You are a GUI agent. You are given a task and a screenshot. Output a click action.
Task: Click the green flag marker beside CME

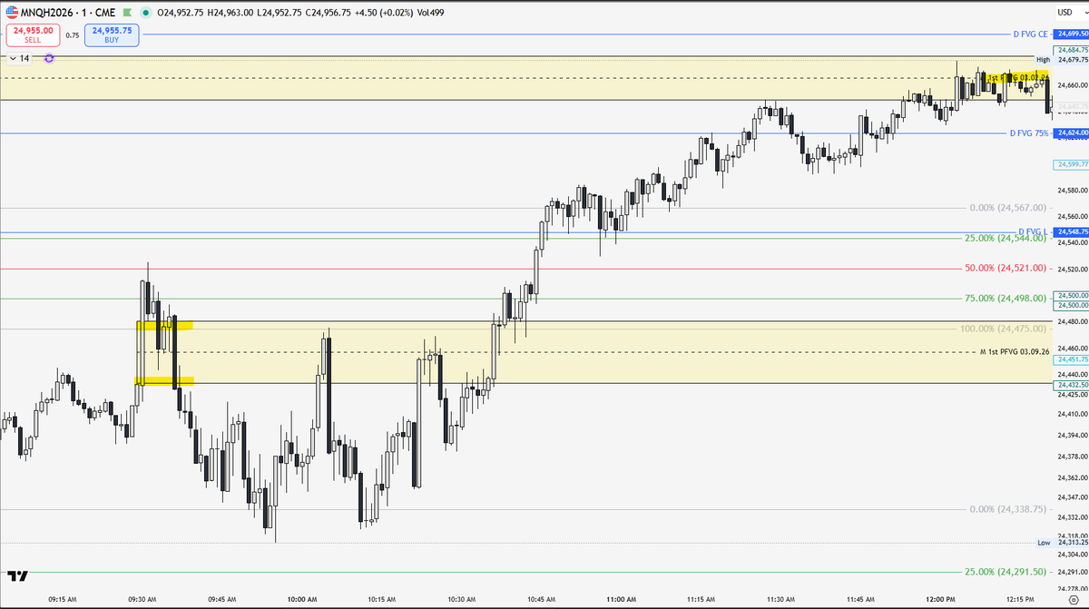point(127,14)
